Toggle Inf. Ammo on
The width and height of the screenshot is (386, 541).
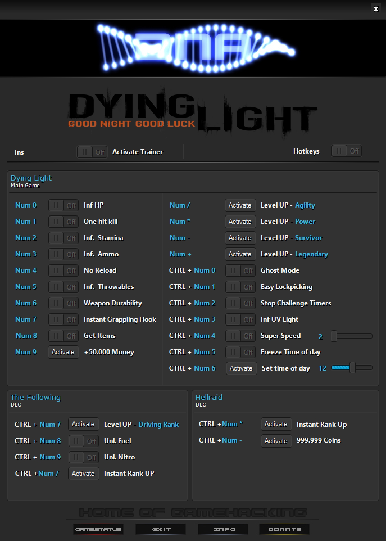point(63,254)
